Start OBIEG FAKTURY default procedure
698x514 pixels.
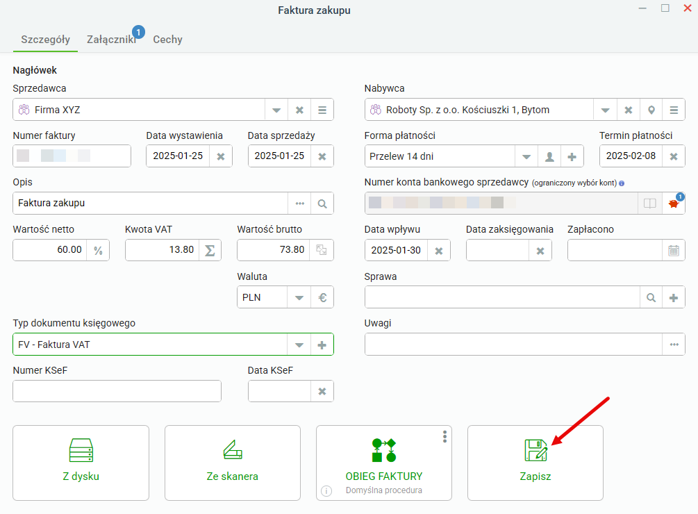tap(383, 463)
